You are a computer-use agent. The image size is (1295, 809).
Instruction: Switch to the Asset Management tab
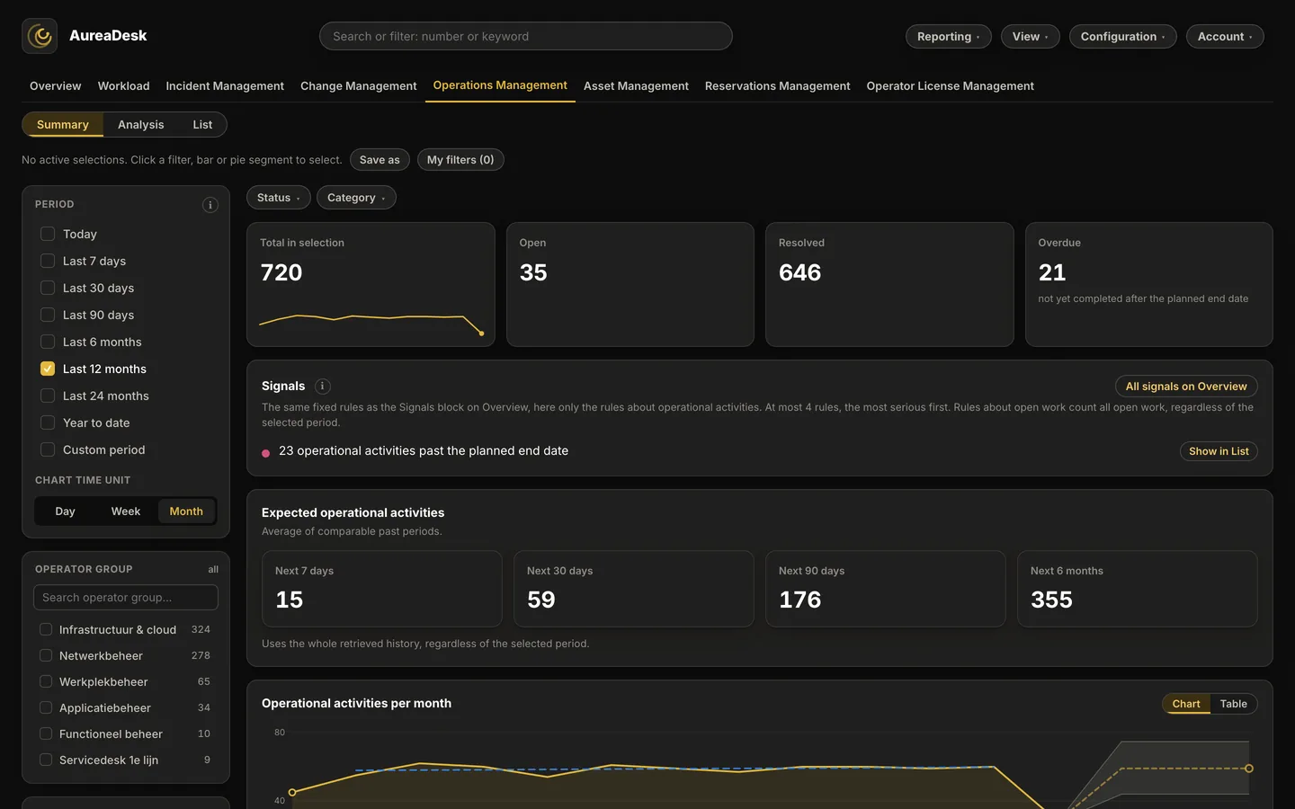click(x=636, y=86)
